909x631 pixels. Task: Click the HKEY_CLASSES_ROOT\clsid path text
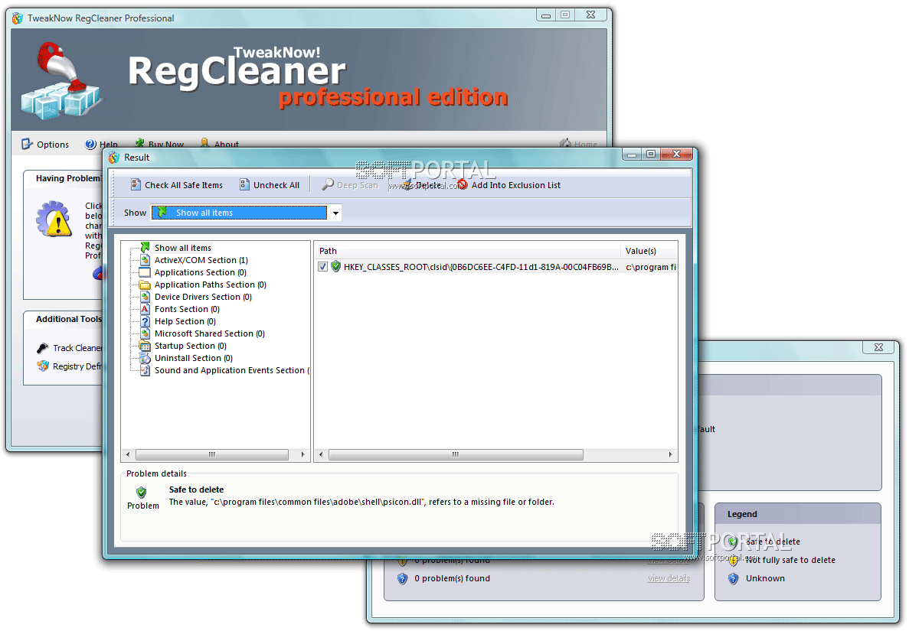tap(481, 267)
